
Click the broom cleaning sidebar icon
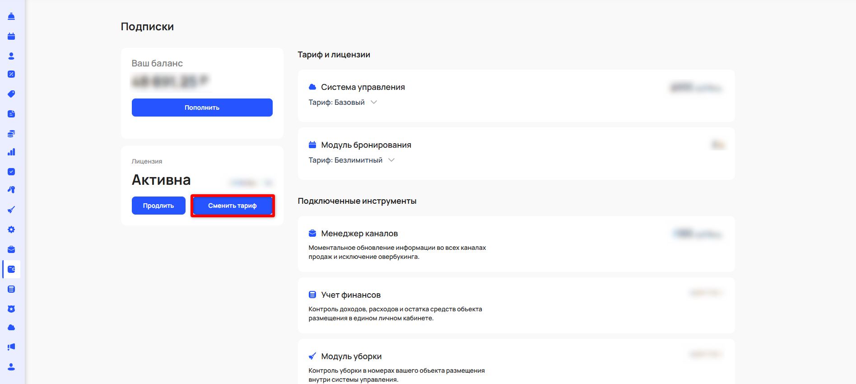[11, 210]
